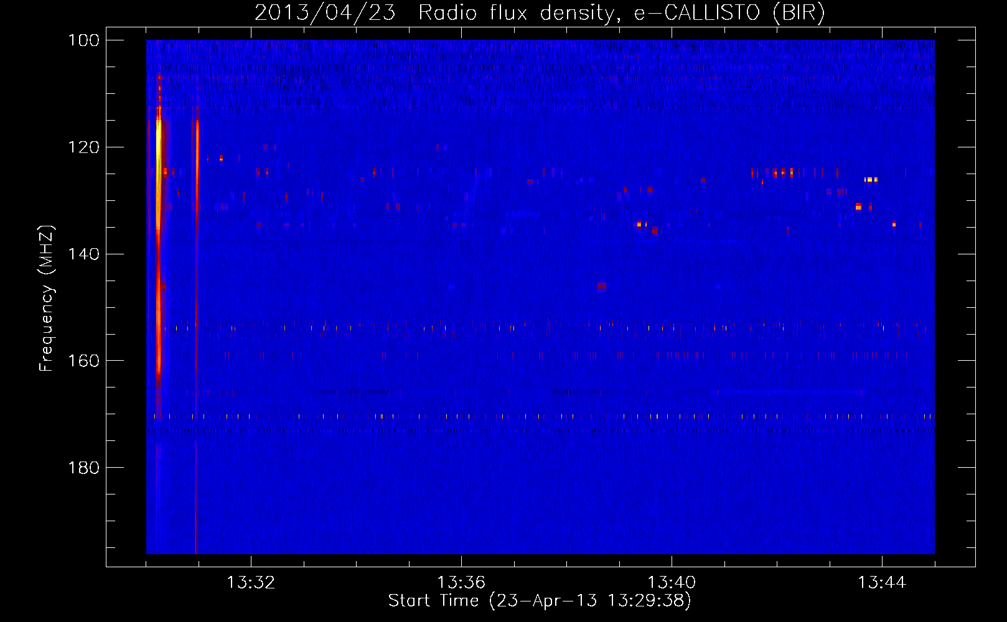Click the plot title '2013/04/23 Radio flux density, e-CALLISTO (BIR)'

540,12
